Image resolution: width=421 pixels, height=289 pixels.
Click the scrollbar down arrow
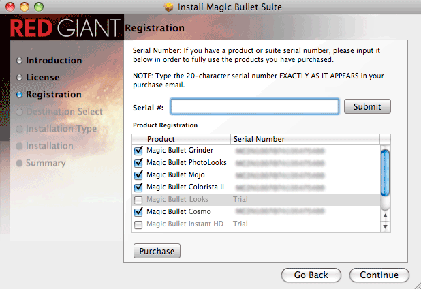[x=386, y=227]
